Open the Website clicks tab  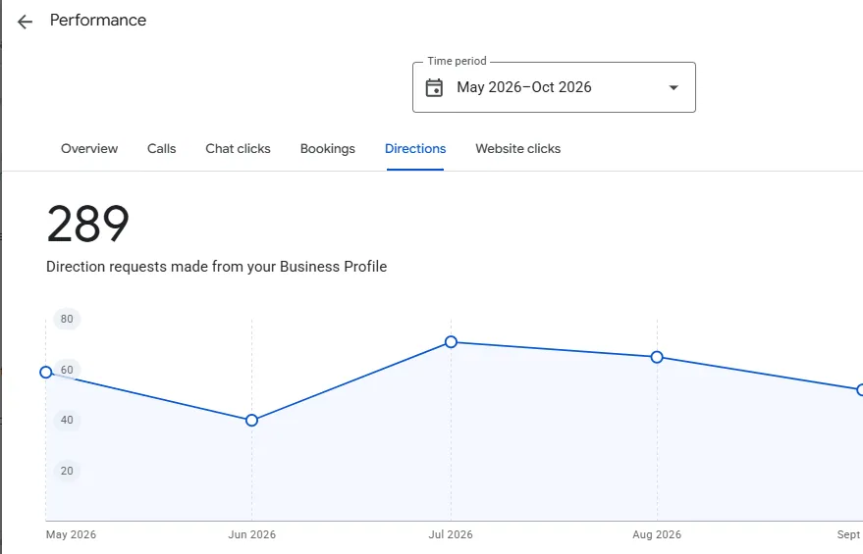point(518,149)
